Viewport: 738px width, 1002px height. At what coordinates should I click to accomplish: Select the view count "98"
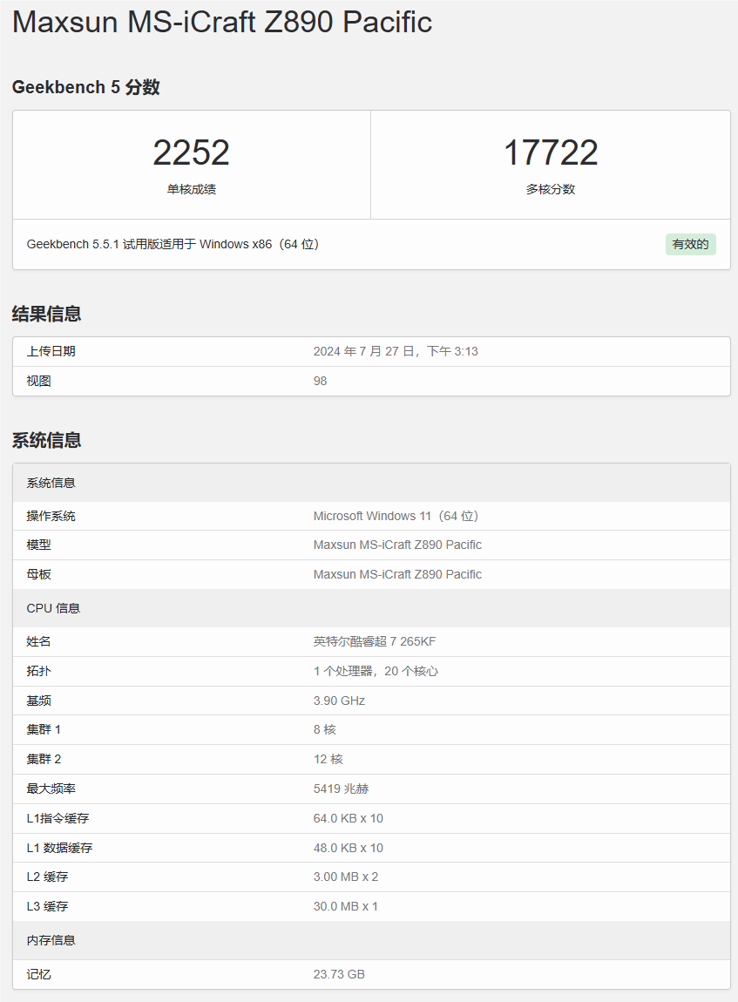(x=320, y=381)
